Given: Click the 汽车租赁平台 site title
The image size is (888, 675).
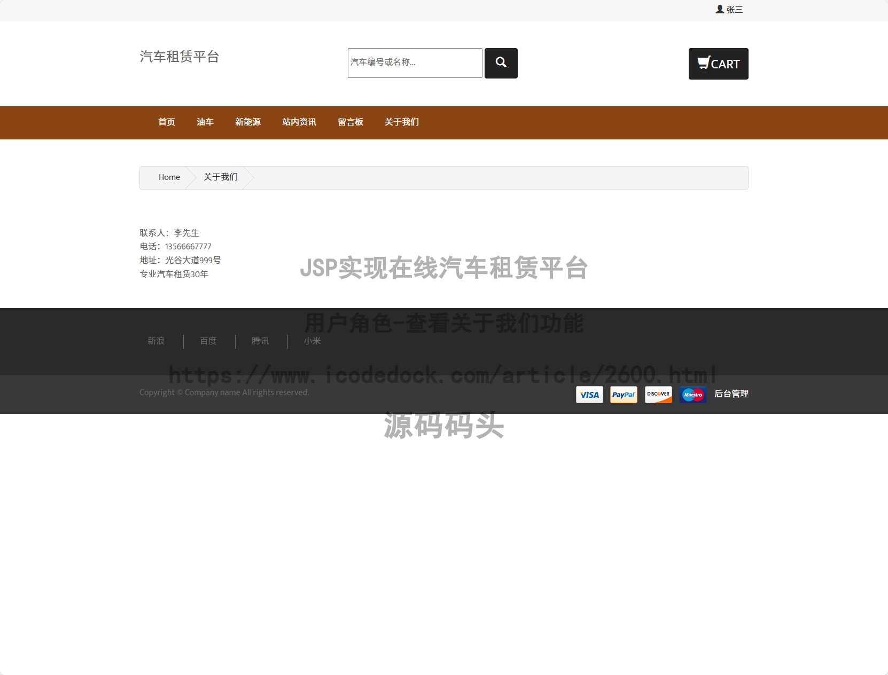Looking at the screenshot, I should [x=180, y=57].
